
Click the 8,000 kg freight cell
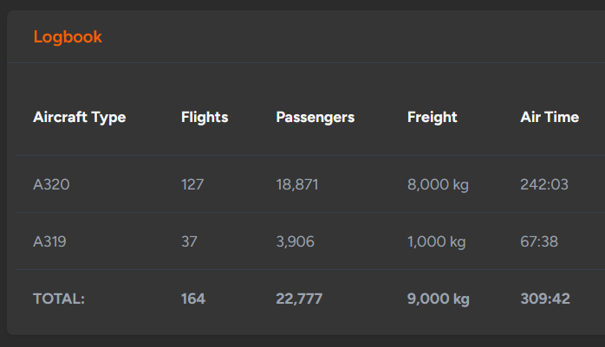point(438,185)
